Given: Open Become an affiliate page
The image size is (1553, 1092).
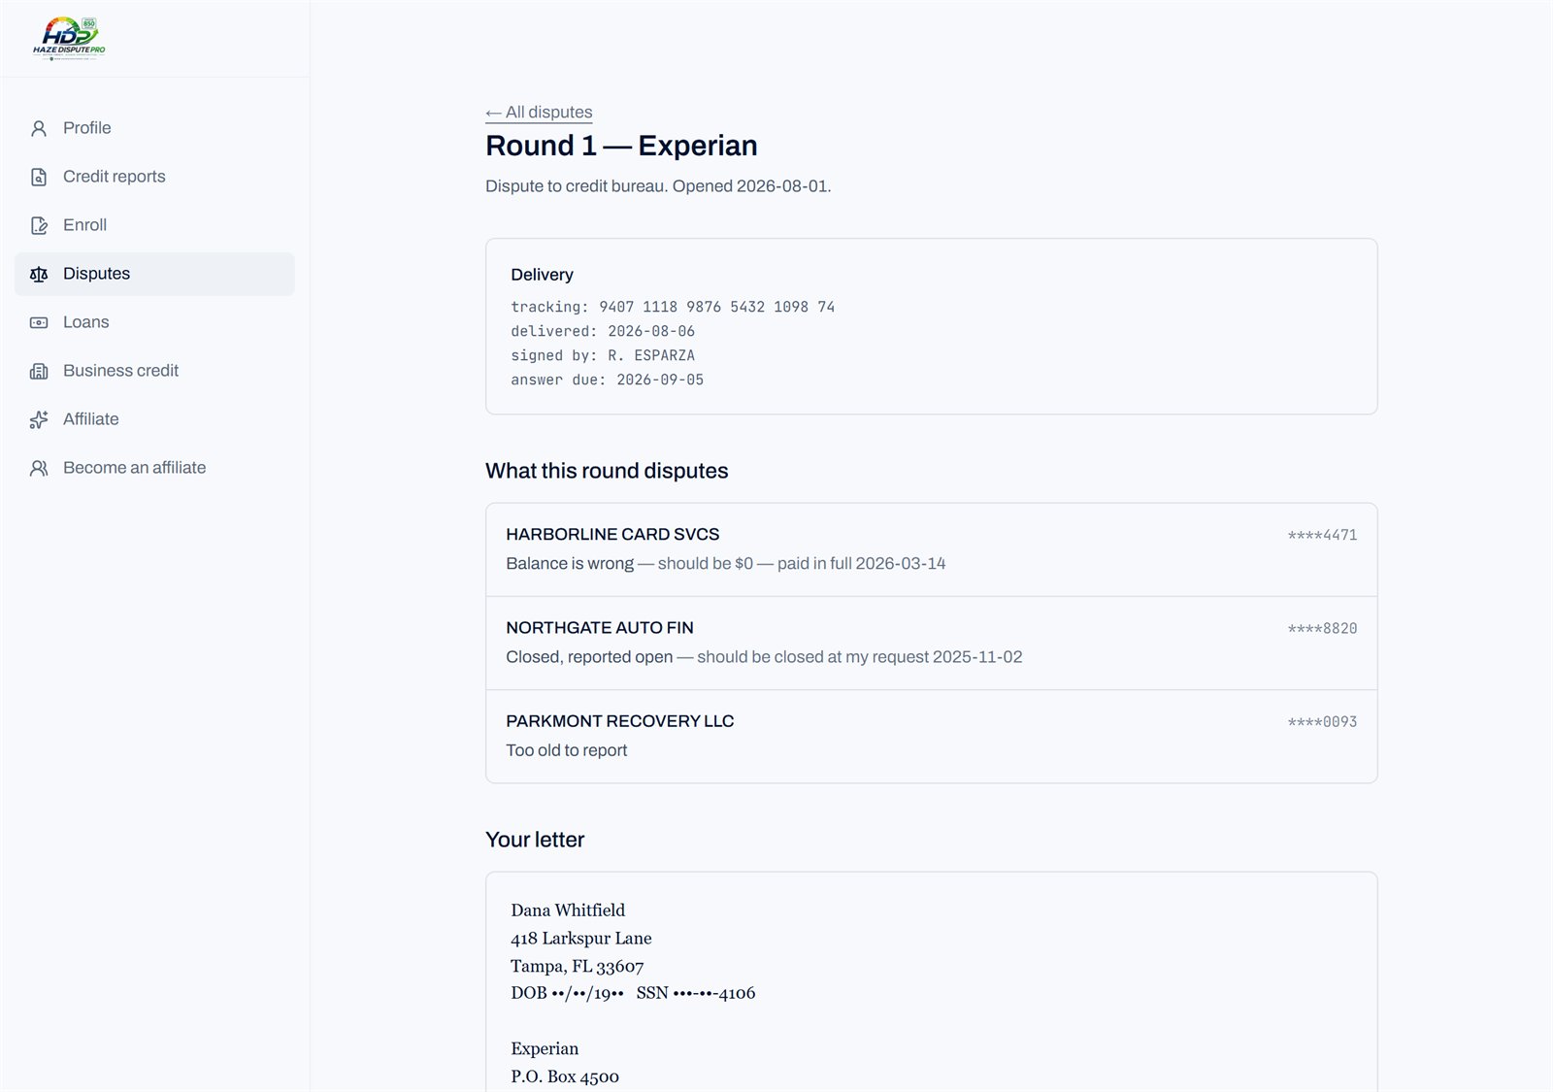Looking at the screenshot, I should [154, 468].
